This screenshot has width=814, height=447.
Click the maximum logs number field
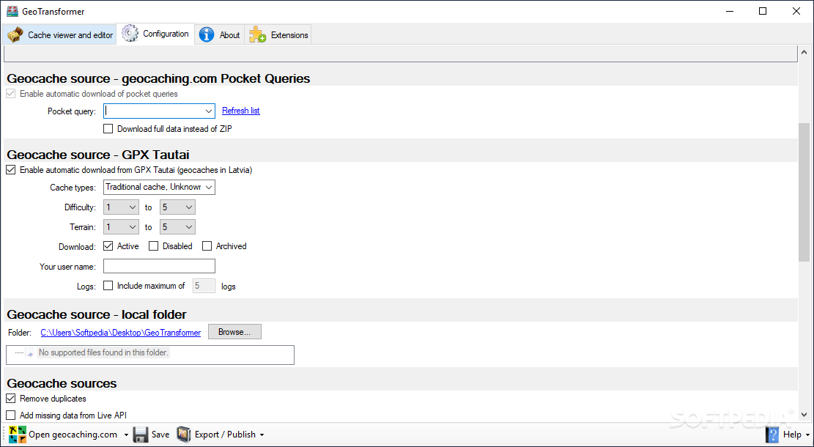click(x=204, y=286)
